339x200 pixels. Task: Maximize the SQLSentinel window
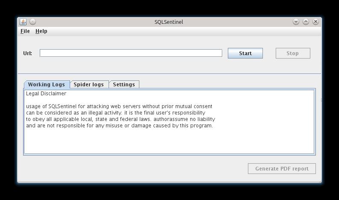click(306, 22)
